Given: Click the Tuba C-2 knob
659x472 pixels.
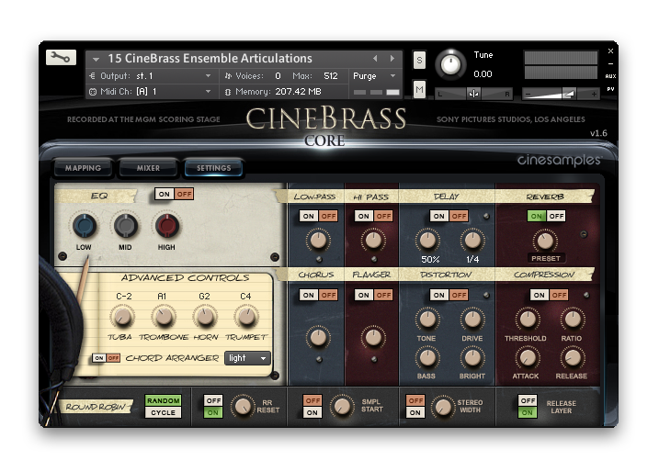Looking at the screenshot, I should 122,317.
